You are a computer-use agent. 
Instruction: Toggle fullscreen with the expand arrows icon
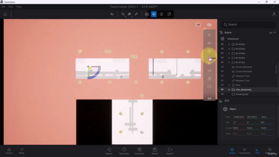pyautogui.click(x=274, y=7)
